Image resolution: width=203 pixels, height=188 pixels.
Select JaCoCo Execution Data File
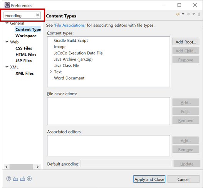(78, 53)
